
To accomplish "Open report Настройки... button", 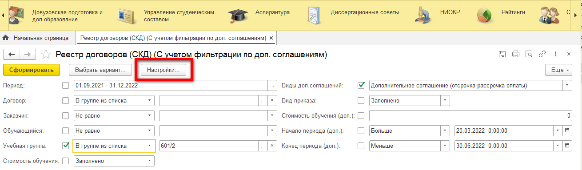I will 163,70.
